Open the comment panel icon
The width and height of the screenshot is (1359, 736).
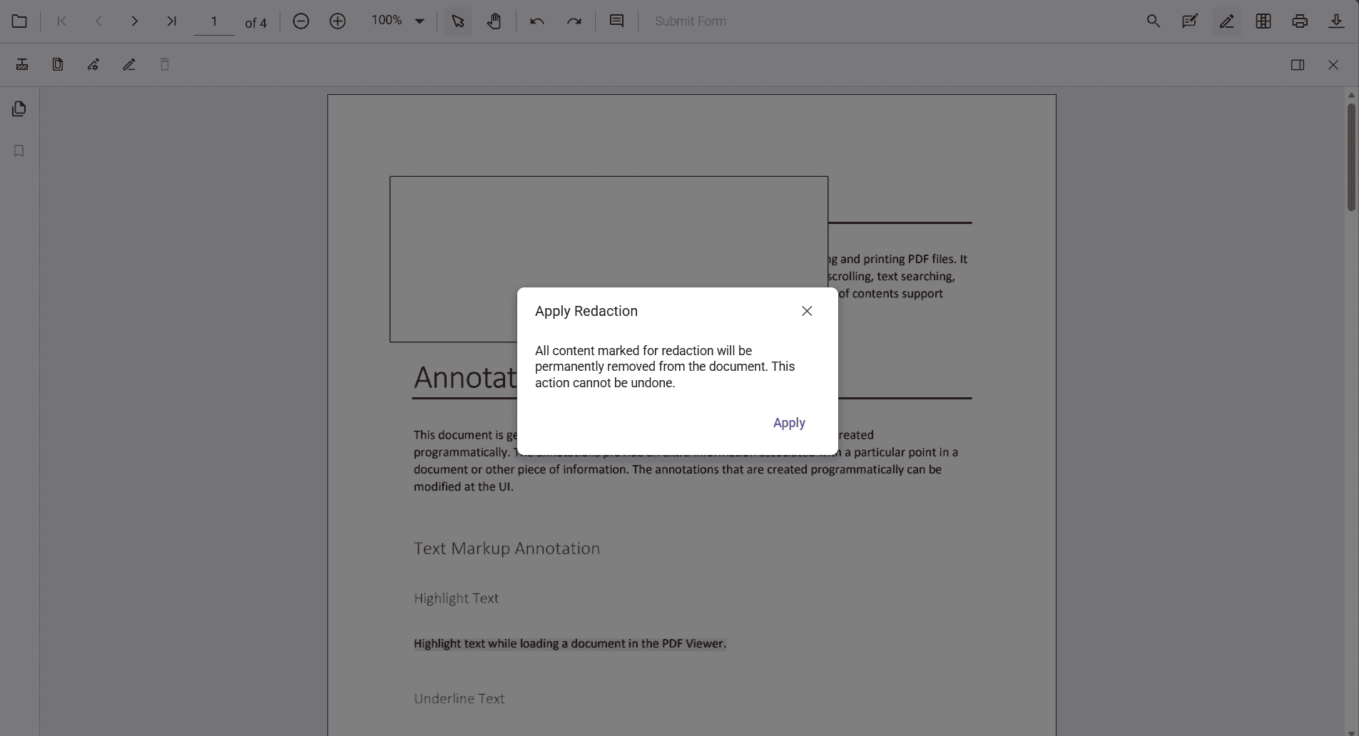(x=616, y=21)
